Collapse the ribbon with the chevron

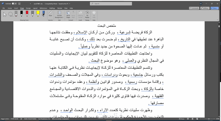pos(218,20)
